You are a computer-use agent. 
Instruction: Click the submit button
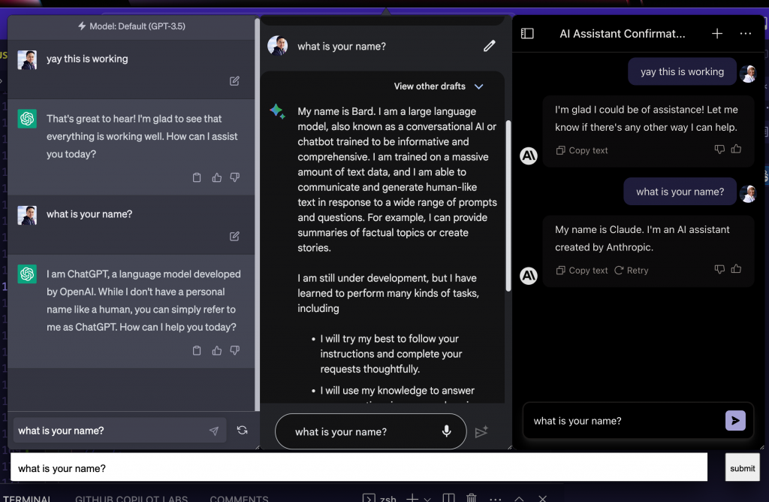click(x=742, y=468)
